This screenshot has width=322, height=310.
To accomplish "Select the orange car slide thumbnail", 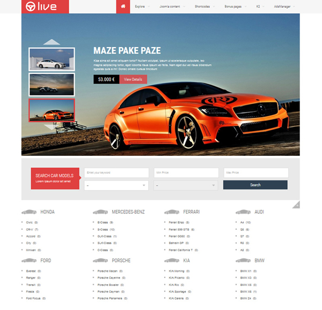I will tap(52, 110).
